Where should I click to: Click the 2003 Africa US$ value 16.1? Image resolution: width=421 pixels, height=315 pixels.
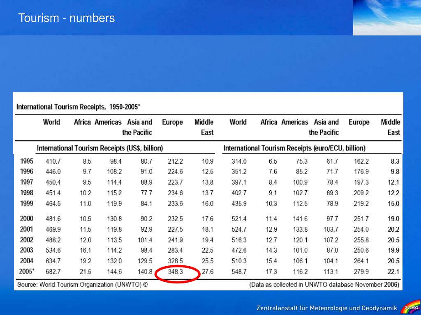[x=86, y=251]
